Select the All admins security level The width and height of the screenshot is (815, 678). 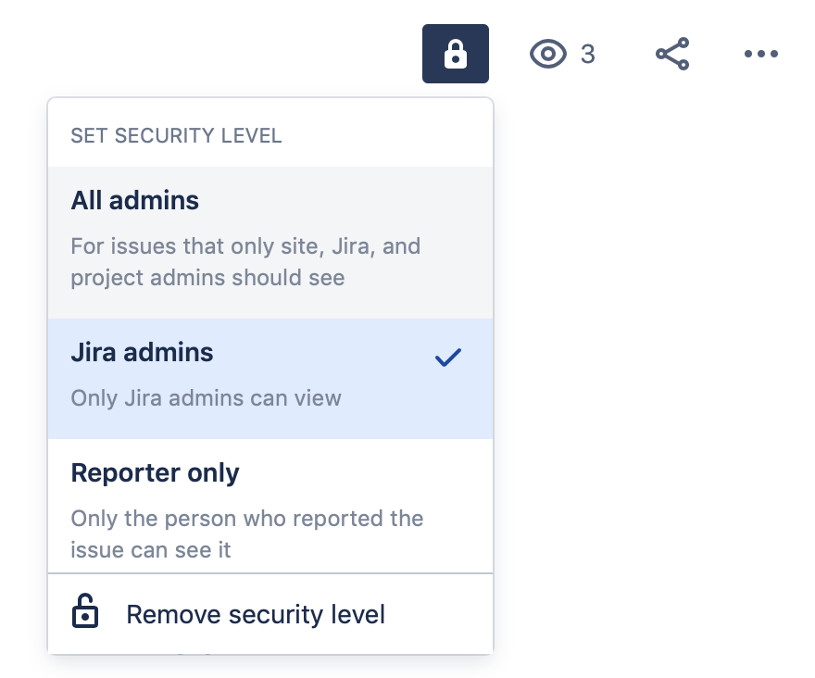coord(270,243)
